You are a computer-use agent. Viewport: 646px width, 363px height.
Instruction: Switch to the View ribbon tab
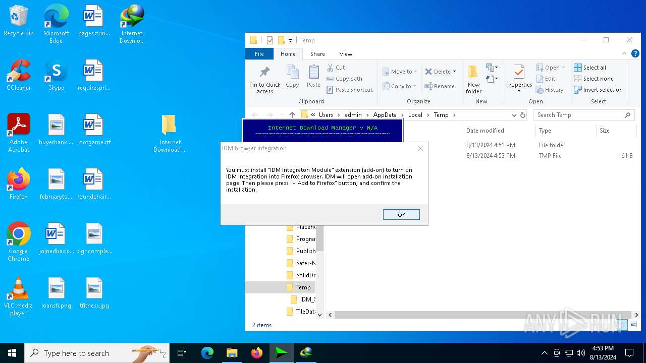pos(346,54)
